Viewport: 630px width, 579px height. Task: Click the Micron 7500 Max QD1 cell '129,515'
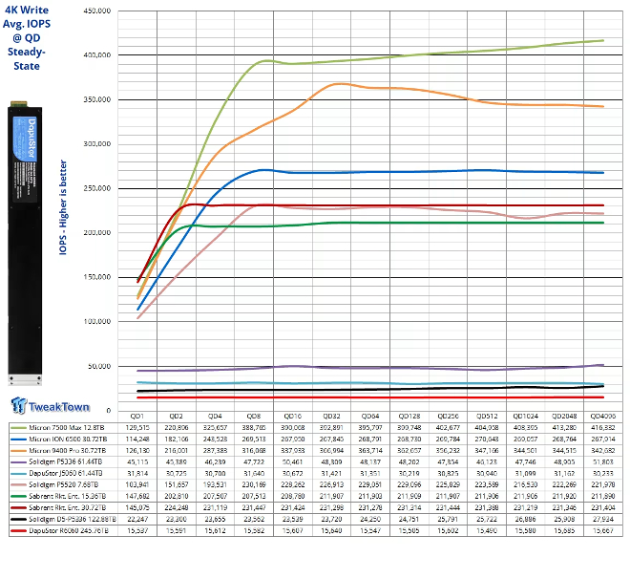(137, 428)
